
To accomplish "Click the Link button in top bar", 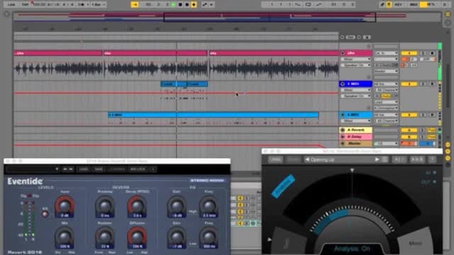I will [11, 5].
